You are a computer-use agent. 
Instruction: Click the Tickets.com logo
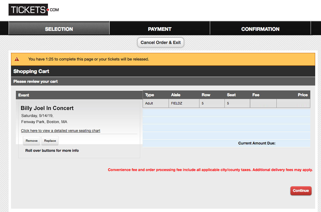click(x=34, y=10)
